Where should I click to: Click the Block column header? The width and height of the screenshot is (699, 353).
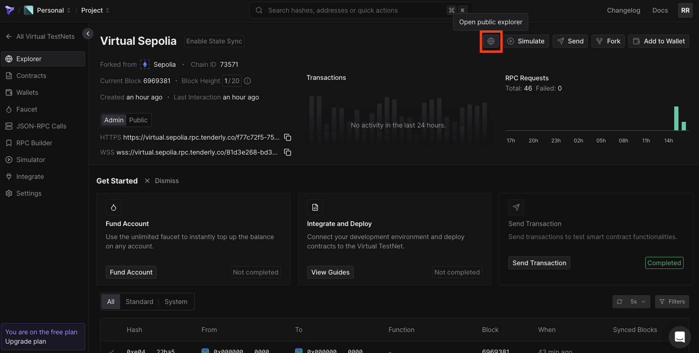(x=490, y=330)
